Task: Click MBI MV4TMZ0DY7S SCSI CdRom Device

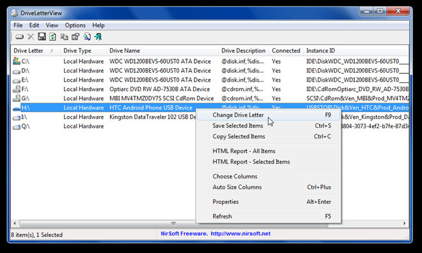Action: click(x=162, y=99)
